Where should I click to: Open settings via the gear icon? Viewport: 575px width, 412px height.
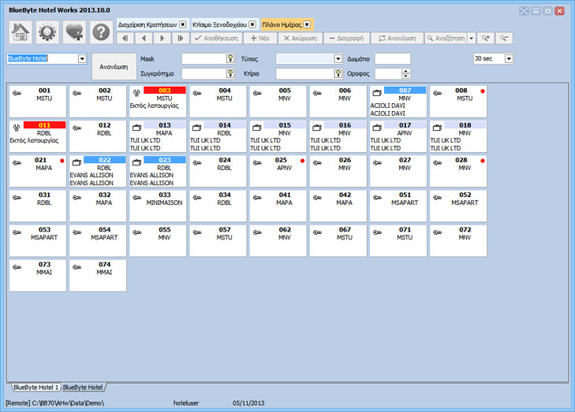[x=47, y=32]
